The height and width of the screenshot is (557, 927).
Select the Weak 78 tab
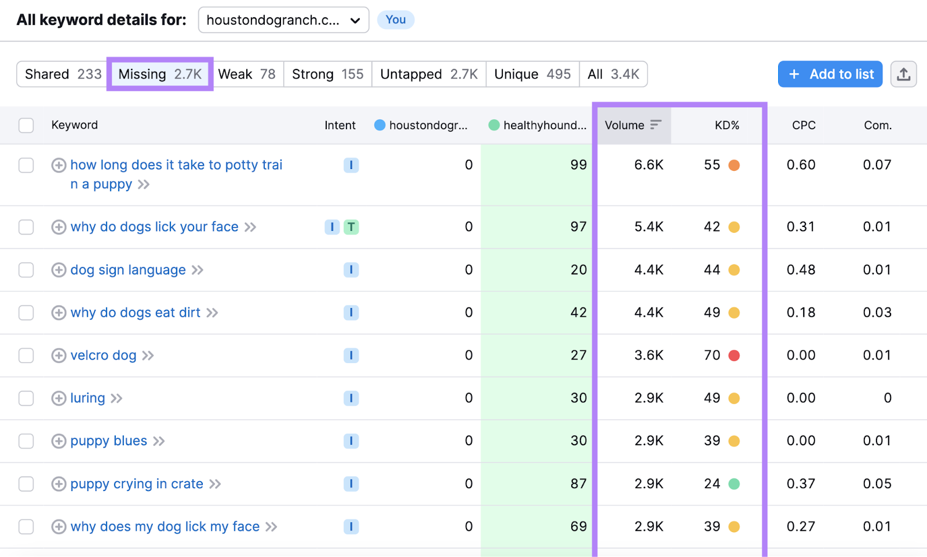tap(247, 74)
